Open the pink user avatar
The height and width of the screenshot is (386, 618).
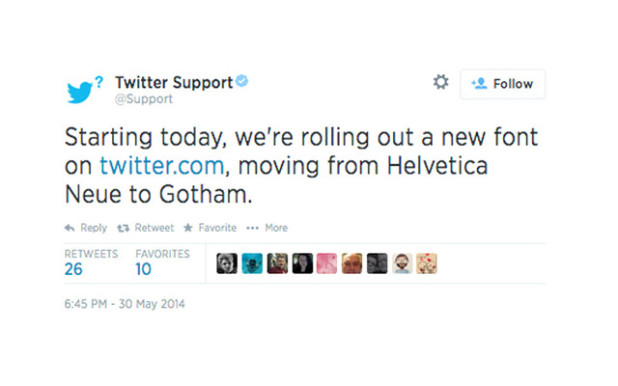pos(327,263)
